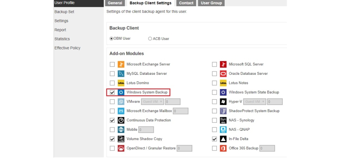
Task: Open Statistics in the sidebar
Action: (x=62, y=39)
